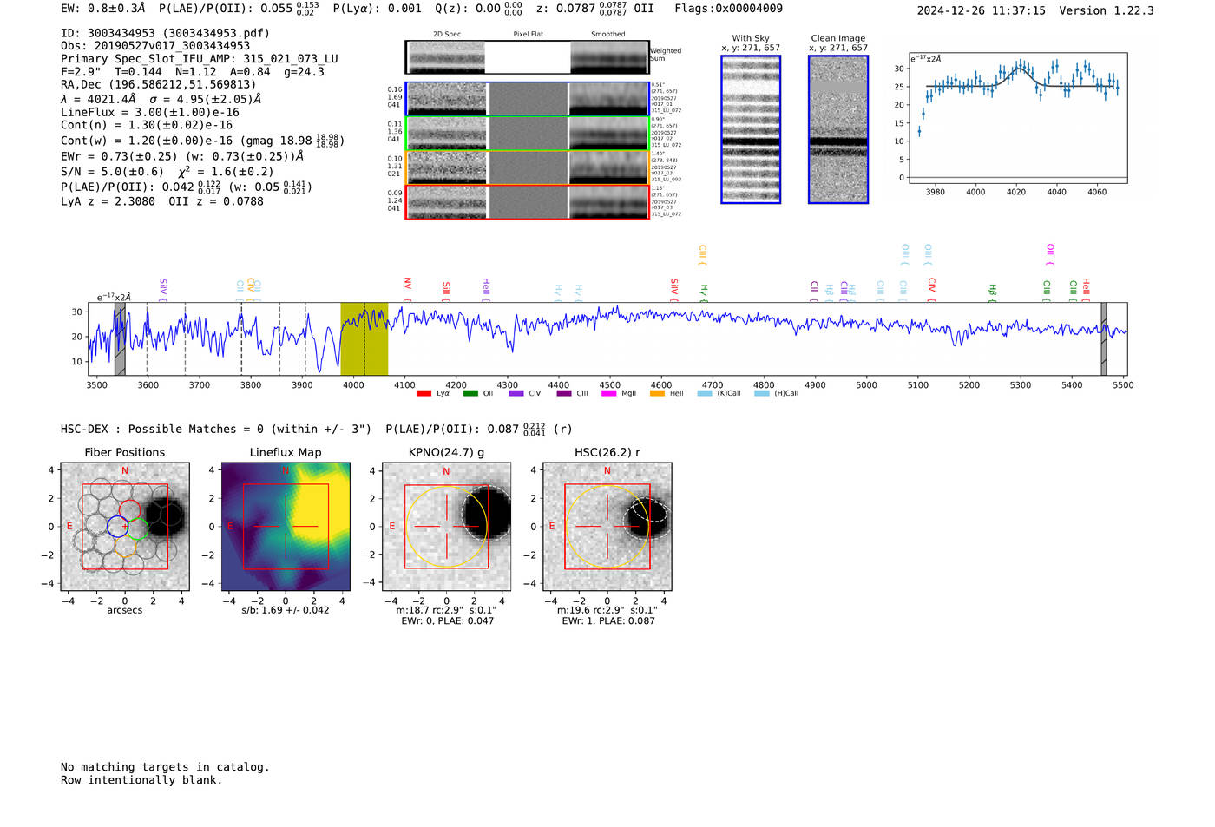Click the red NV line marker

407,288
